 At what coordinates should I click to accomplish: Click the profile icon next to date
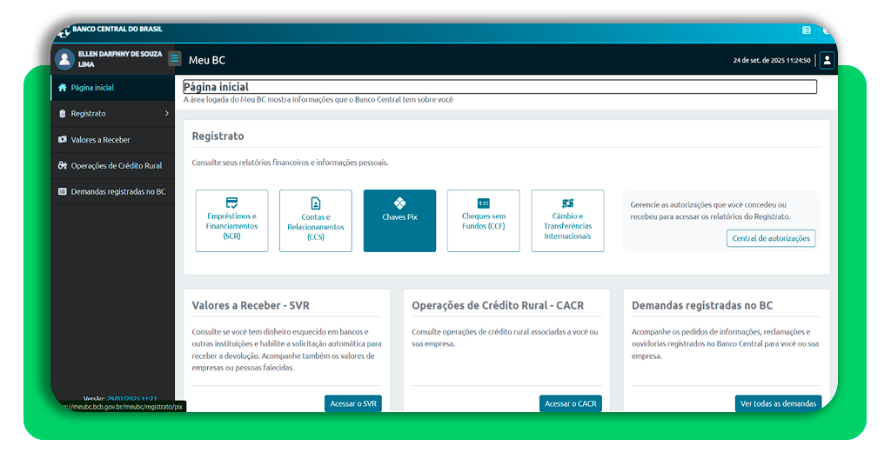(x=827, y=60)
